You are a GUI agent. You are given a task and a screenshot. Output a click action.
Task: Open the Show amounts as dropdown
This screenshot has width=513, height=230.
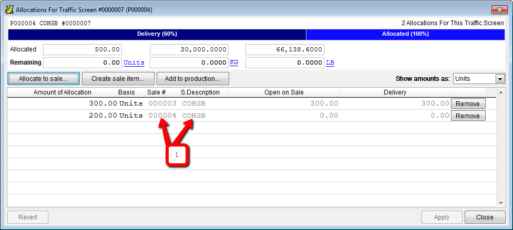499,79
